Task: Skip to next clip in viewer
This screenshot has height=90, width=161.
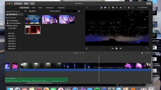Action: [121, 48]
